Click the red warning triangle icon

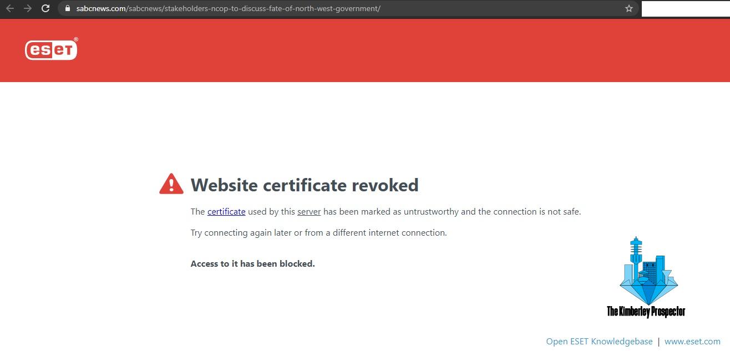click(171, 184)
